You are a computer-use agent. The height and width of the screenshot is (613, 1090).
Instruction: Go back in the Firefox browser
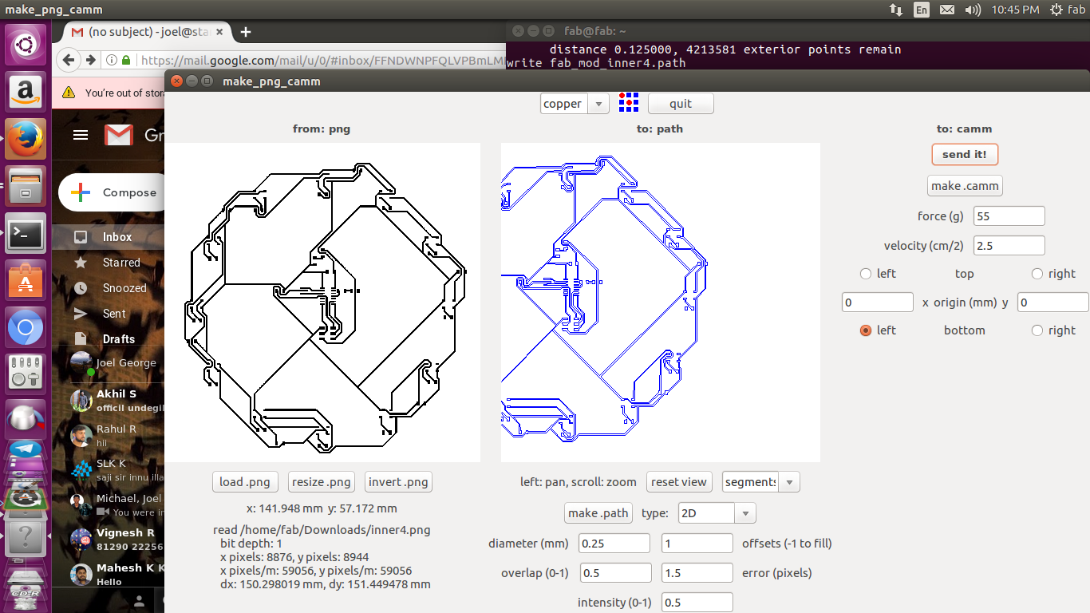pyautogui.click(x=69, y=60)
